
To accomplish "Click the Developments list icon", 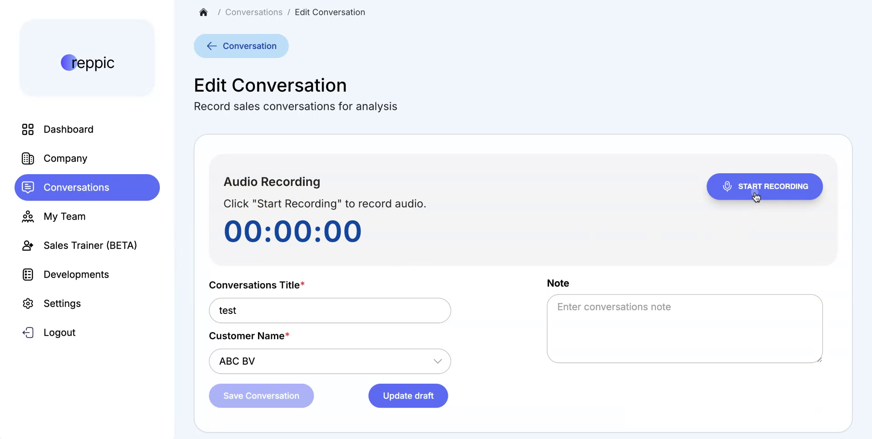I will [x=28, y=274].
